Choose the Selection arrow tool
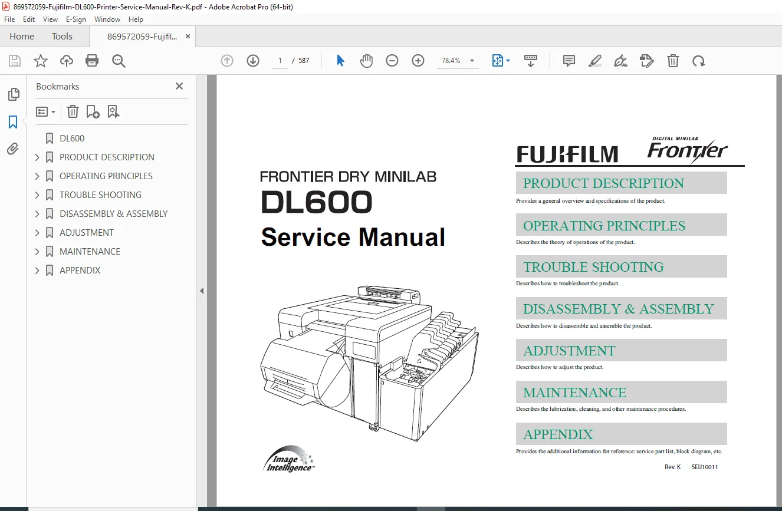This screenshot has width=782, height=511. tap(340, 61)
